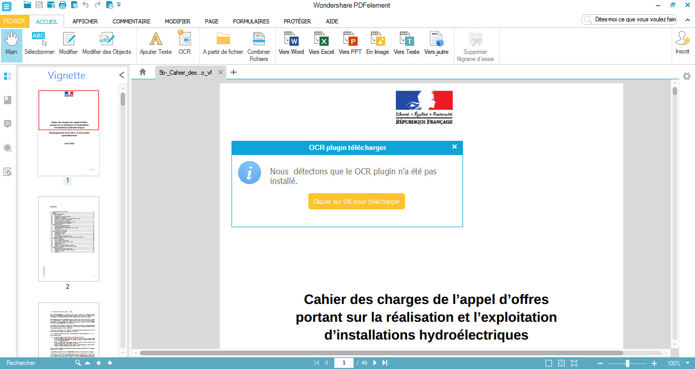Open the AIDE tab

click(332, 21)
